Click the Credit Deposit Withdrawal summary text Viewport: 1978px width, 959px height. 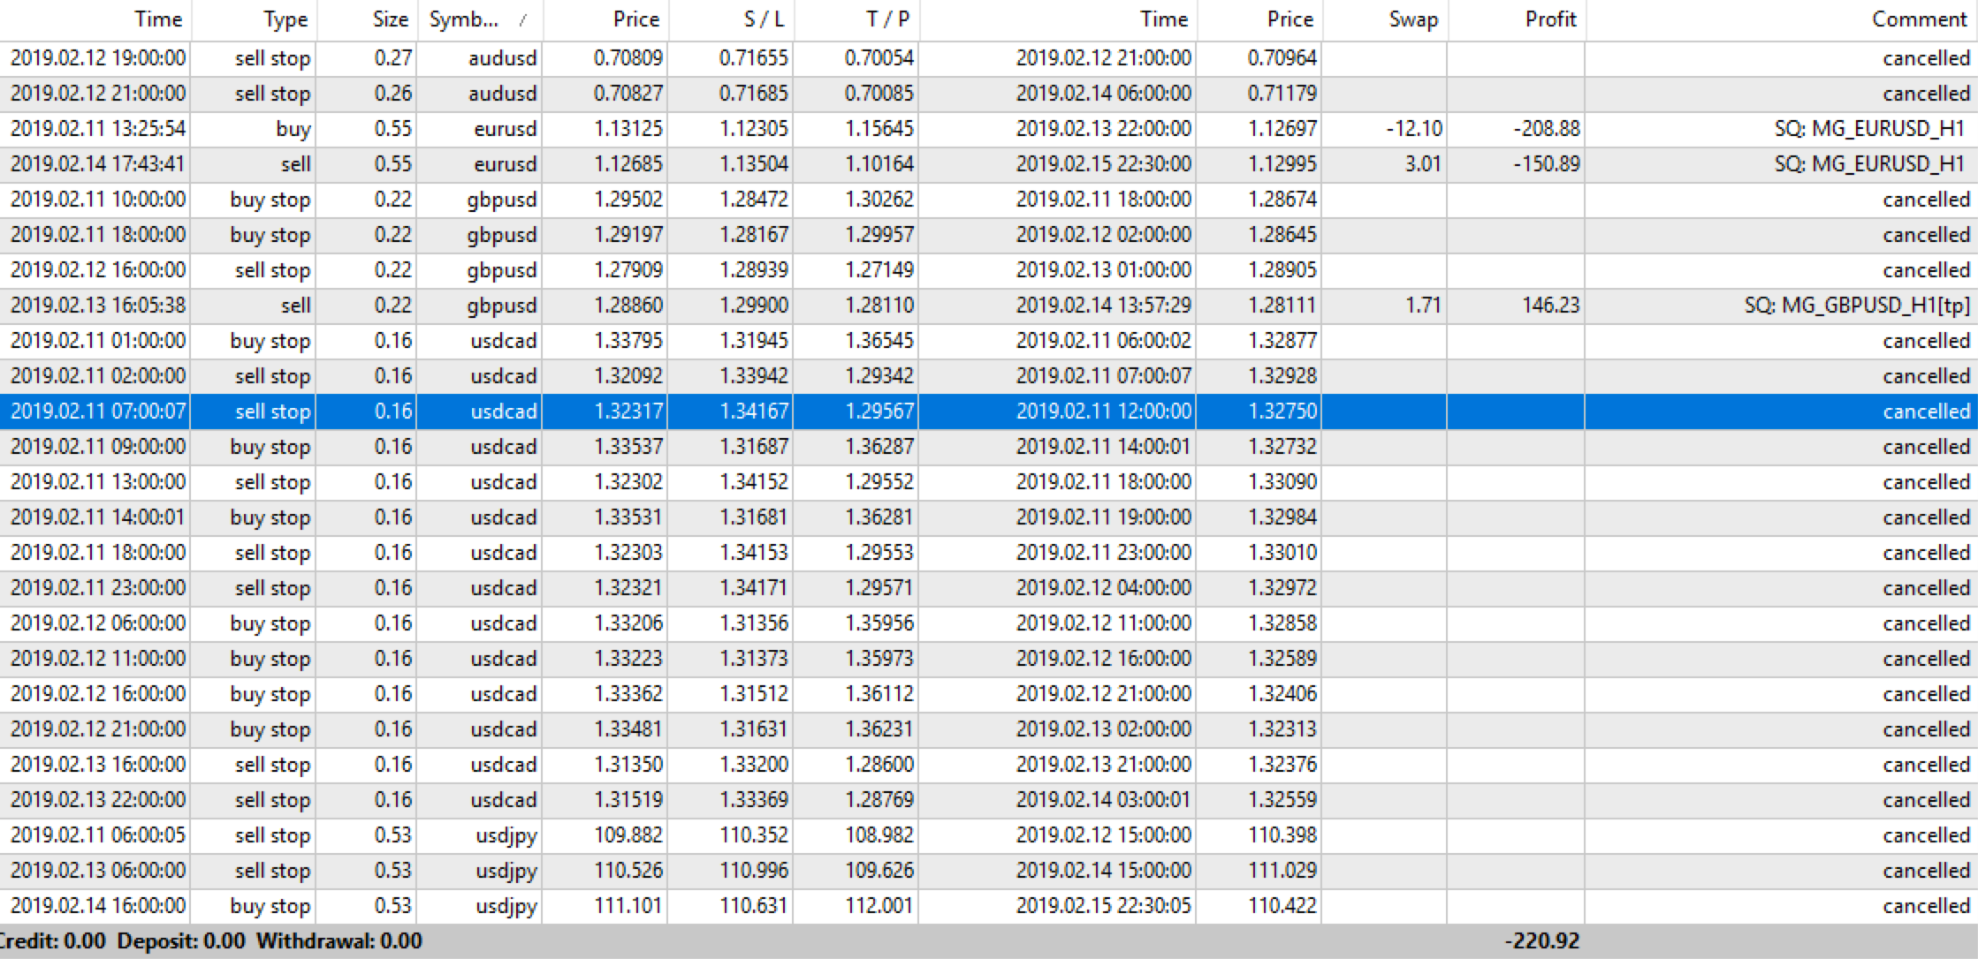coord(212,941)
